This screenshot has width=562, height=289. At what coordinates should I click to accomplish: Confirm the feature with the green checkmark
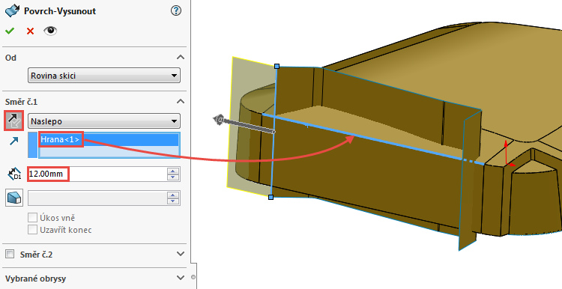(10, 31)
